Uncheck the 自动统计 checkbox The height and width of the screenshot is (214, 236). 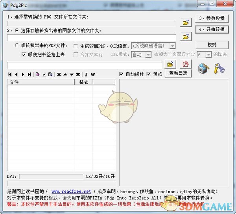[122, 74]
